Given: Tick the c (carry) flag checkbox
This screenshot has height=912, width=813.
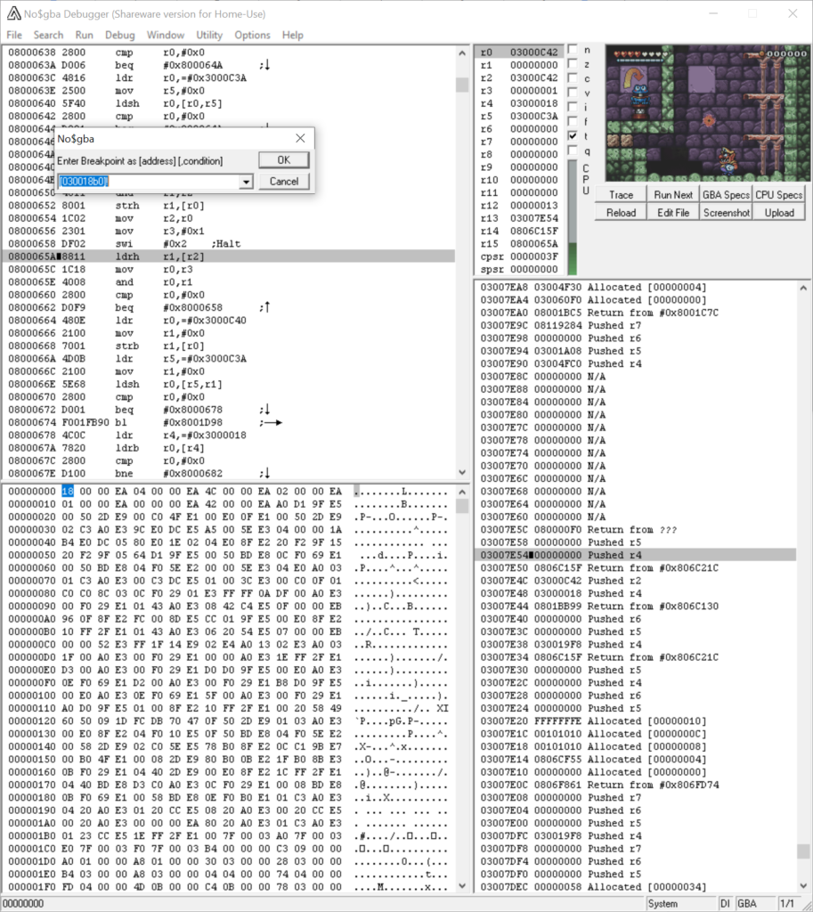Looking at the screenshot, I should [573, 78].
